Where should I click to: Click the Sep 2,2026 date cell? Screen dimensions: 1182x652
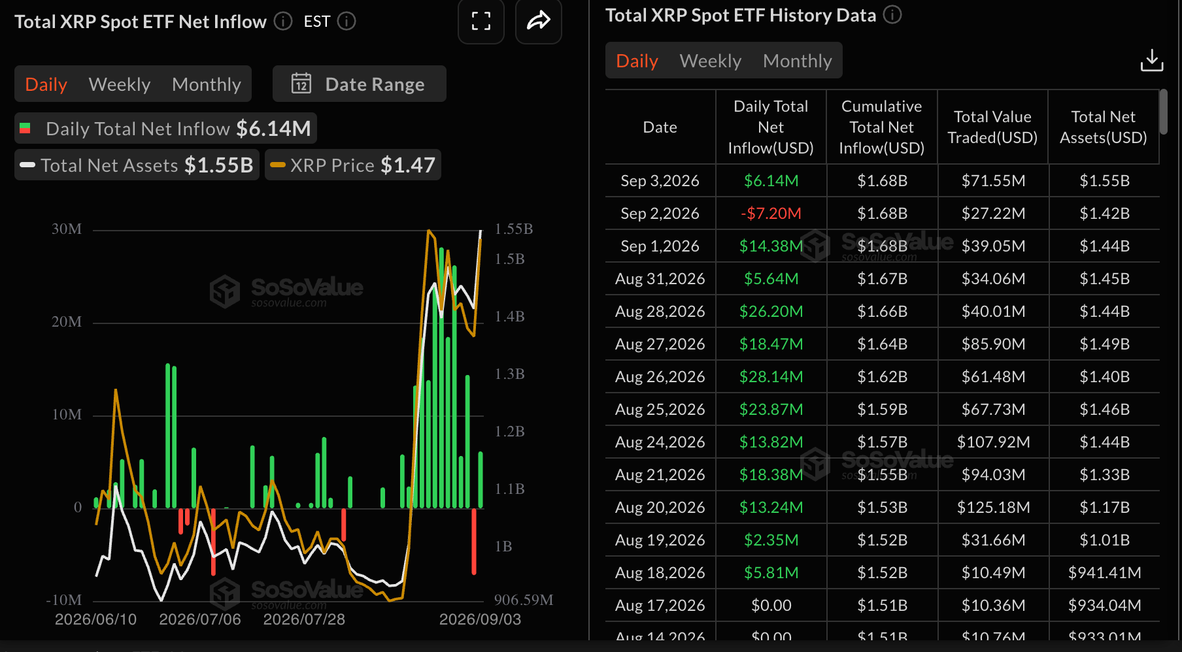pos(660,214)
